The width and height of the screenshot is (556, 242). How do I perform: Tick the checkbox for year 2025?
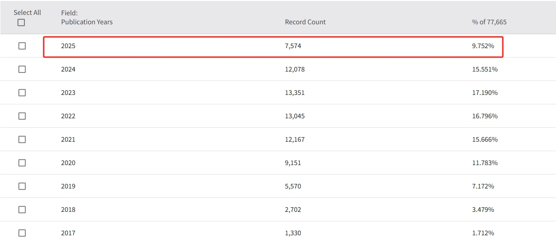(22, 46)
